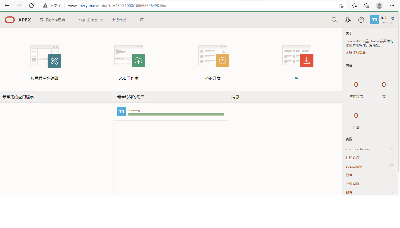Open the 应用程序构建器 large icon
The width and height of the screenshot is (400, 228).
[x=46, y=57]
